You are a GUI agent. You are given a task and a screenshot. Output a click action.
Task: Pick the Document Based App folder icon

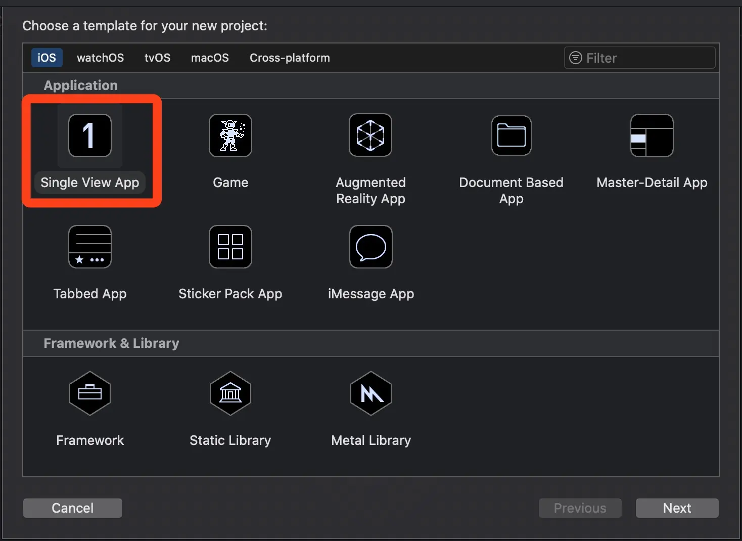(512, 136)
